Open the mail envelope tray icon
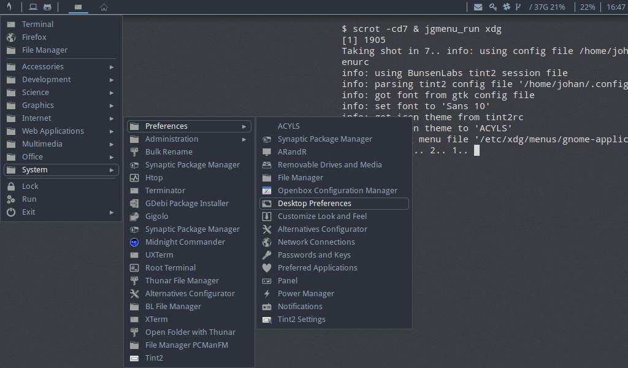The height and width of the screenshot is (368, 628). pos(478,7)
